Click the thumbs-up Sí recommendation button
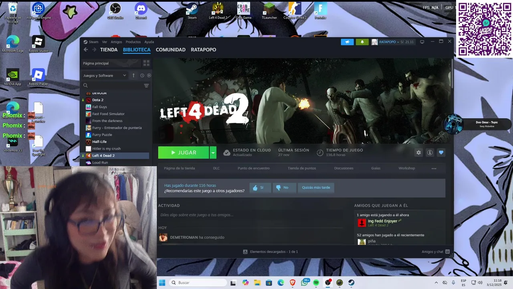 click(260, 187)
